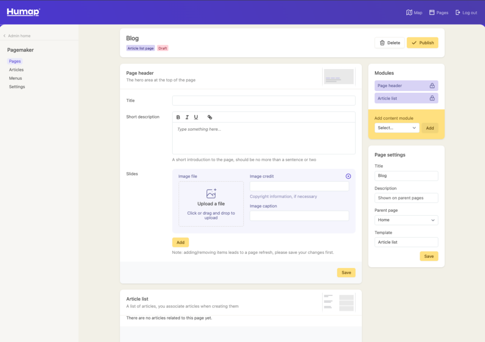Screen dimensions: 485x342
Task: Publish the Blog page
Action: pyautogui.click(x=422, y=43)
